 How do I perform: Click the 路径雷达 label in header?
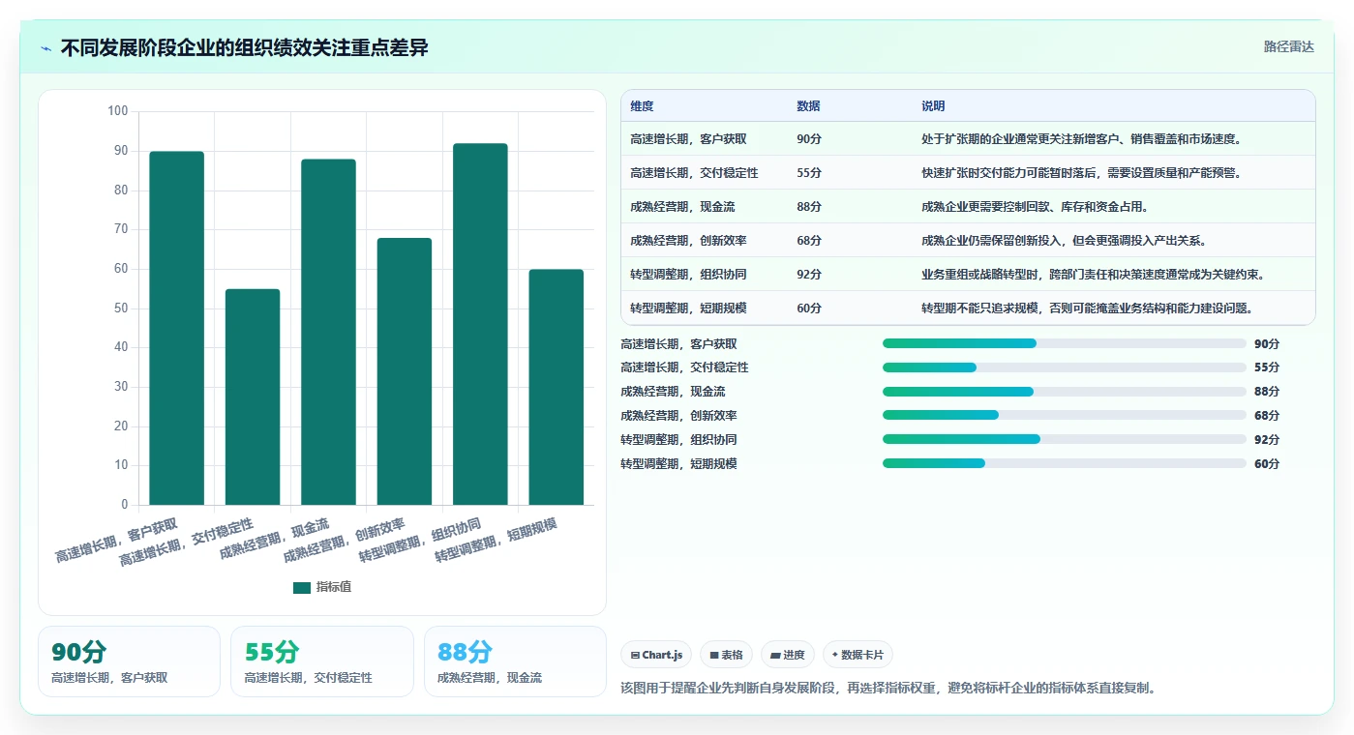pos(1288,46)
